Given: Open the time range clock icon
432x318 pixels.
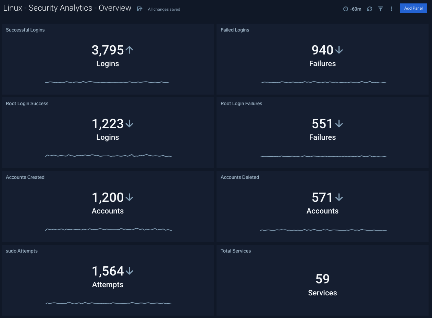Looking at the screenshot, I should tap(345, 9).
